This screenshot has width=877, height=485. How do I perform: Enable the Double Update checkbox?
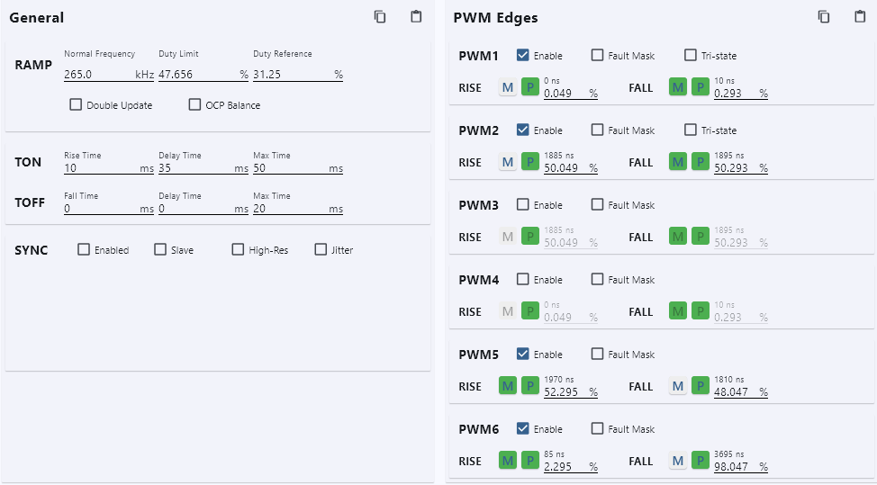point(76,105)
